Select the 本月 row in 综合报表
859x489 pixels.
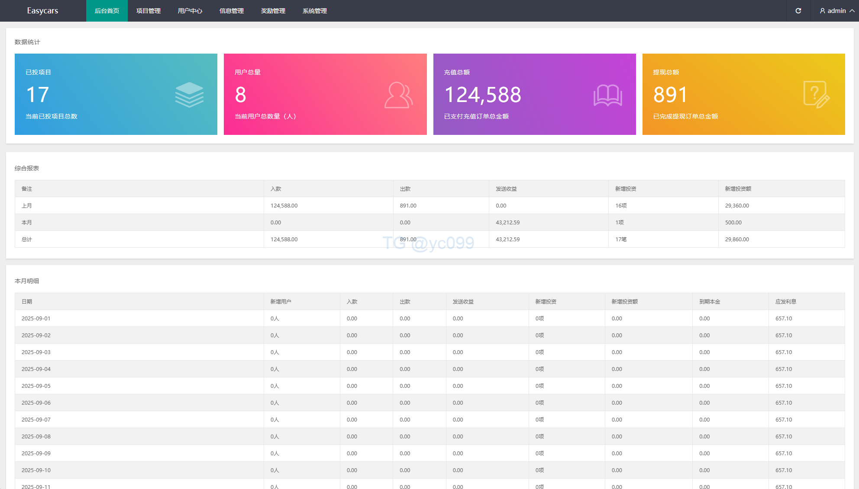27,222
